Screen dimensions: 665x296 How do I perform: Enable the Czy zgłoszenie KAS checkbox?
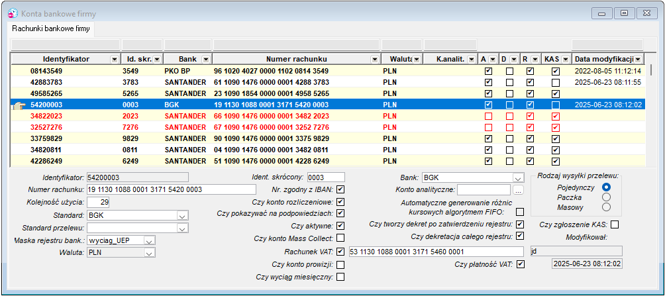click(615, 224)
